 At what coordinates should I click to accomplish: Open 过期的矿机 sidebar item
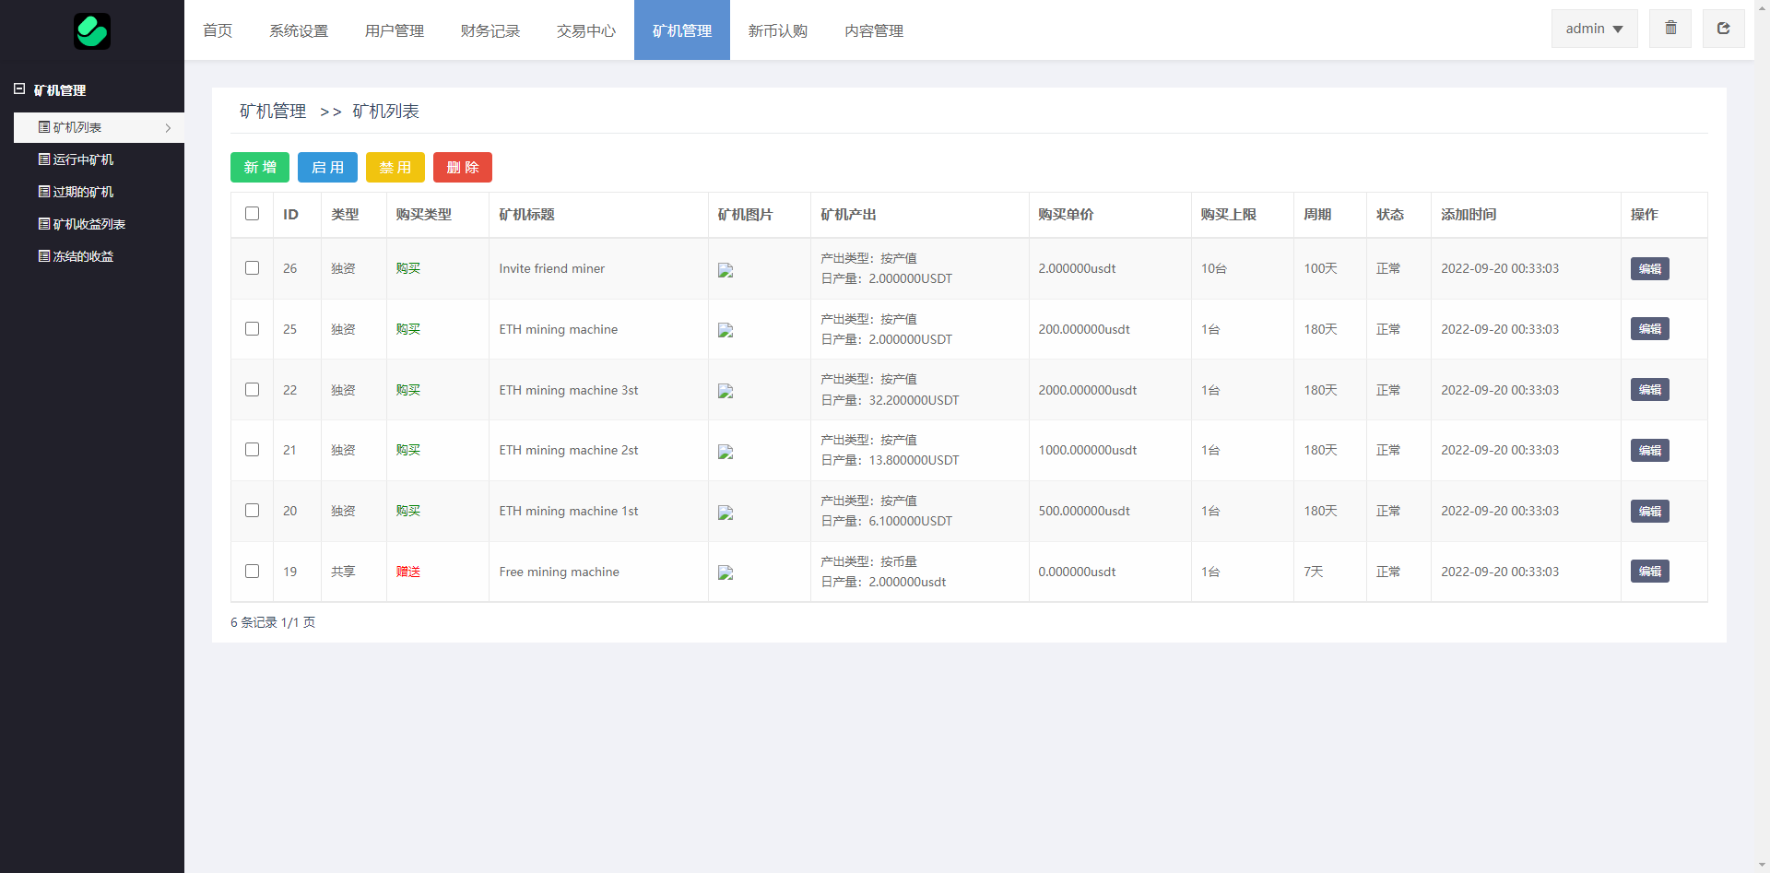coord(83,192)
